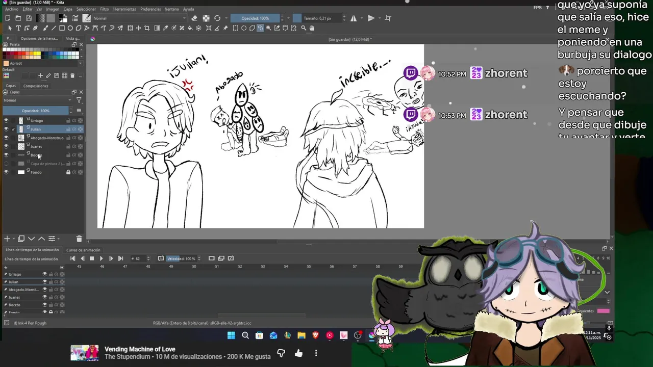Move the layer up with the arrow icon
The image size is (653, 367).
pos(41,239)
